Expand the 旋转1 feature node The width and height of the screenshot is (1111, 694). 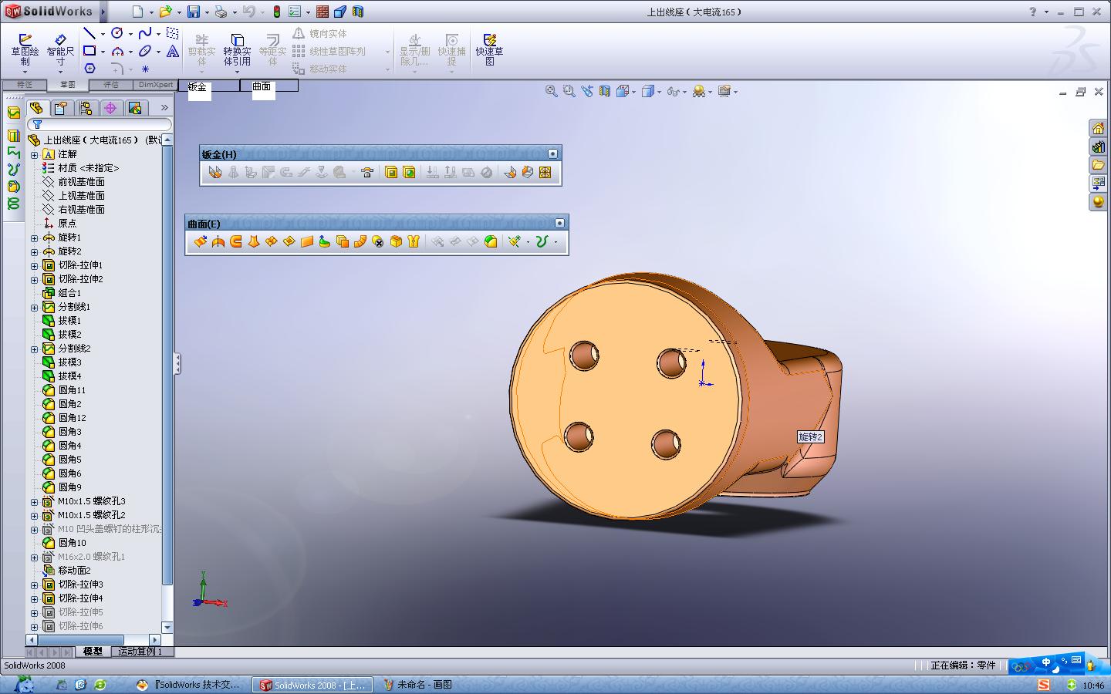click(x=34, y=238)
